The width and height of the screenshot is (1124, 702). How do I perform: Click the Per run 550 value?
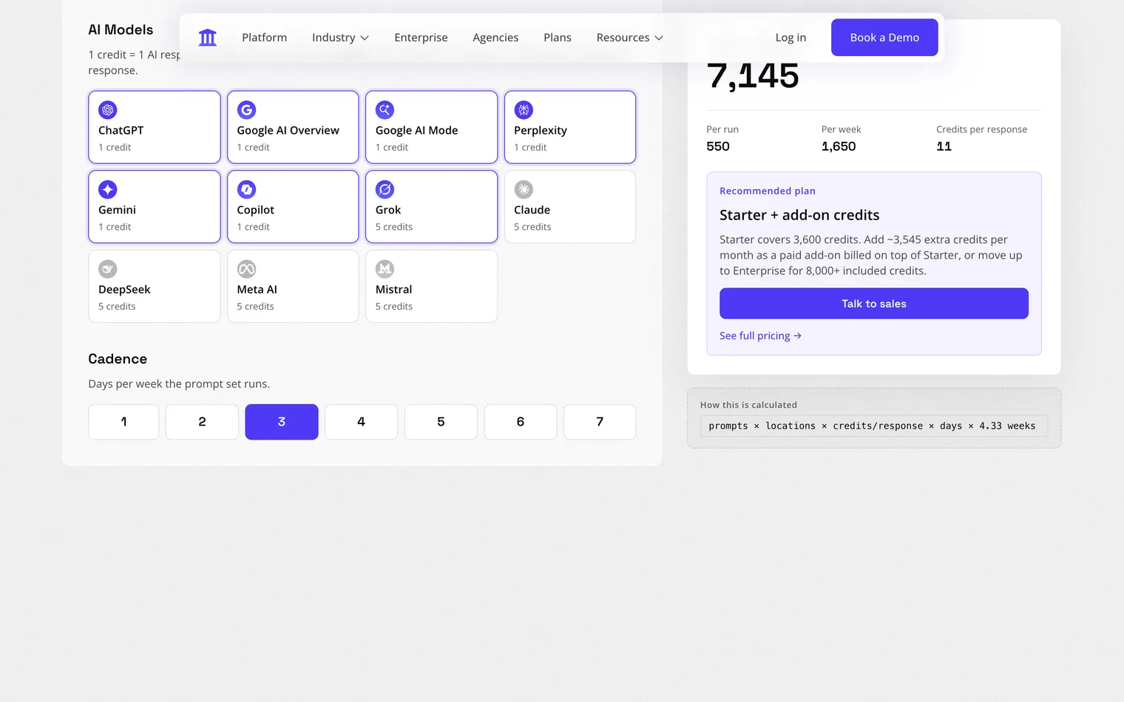pyautogui.click(x=718, y=146)
